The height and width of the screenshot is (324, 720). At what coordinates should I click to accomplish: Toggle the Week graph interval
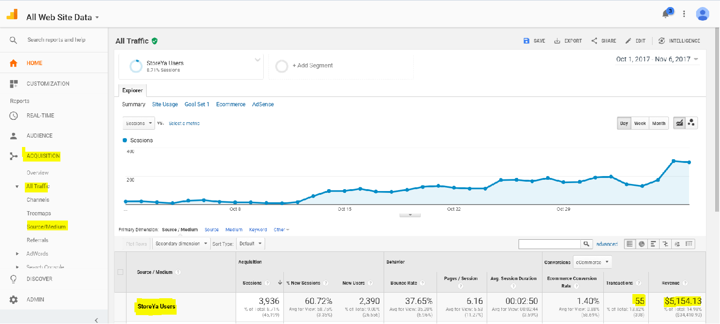coord(640,124)
